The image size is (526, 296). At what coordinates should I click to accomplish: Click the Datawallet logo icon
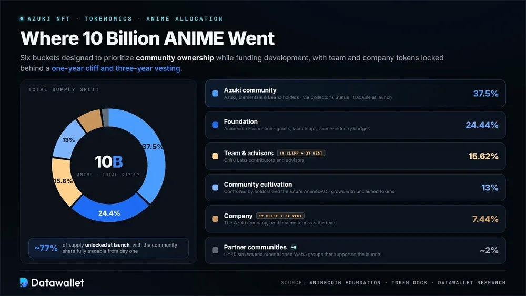(24, 282)
